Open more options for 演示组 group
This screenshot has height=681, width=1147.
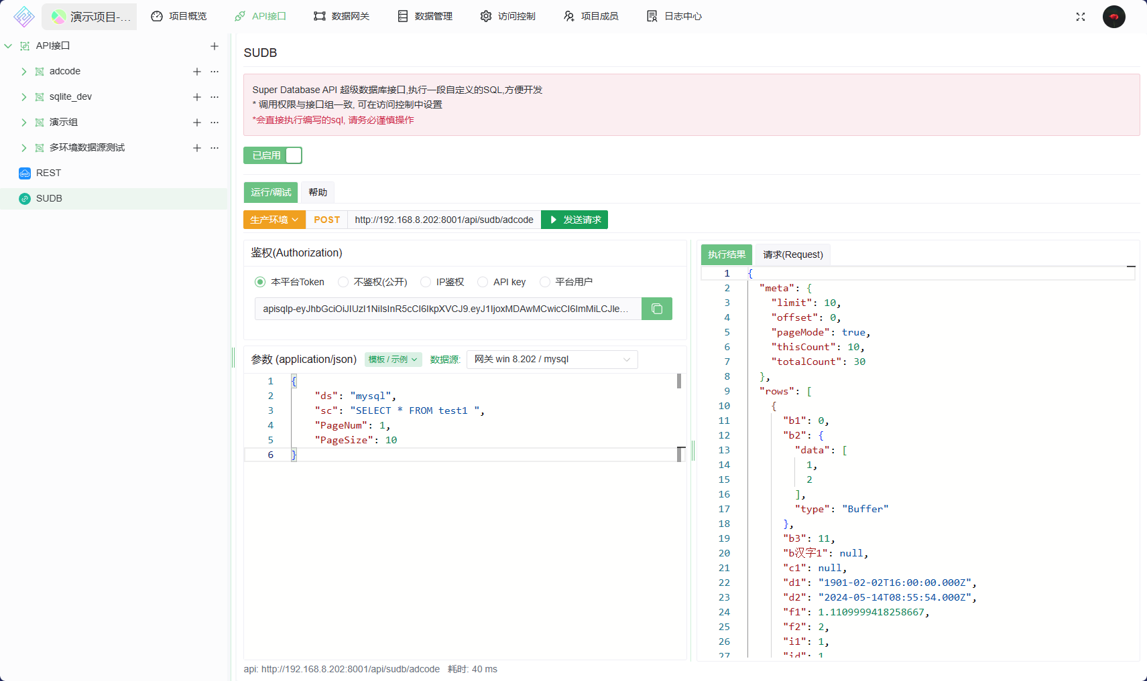pyautogui.click(x=215, y=123)
